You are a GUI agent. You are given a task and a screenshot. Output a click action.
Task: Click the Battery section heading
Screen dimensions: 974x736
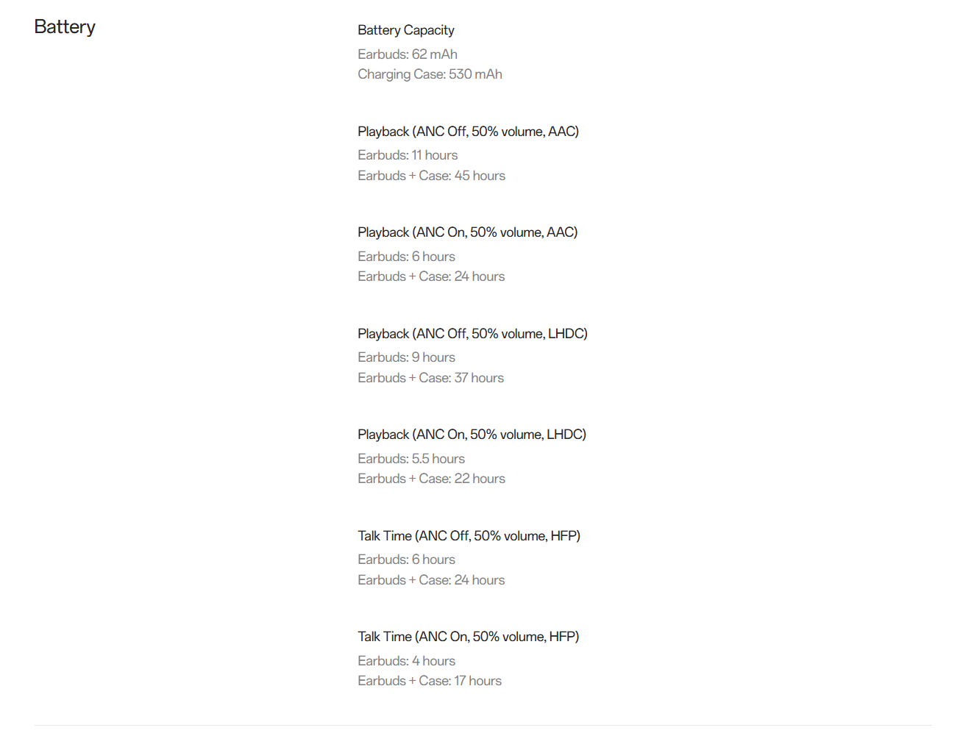65,27
